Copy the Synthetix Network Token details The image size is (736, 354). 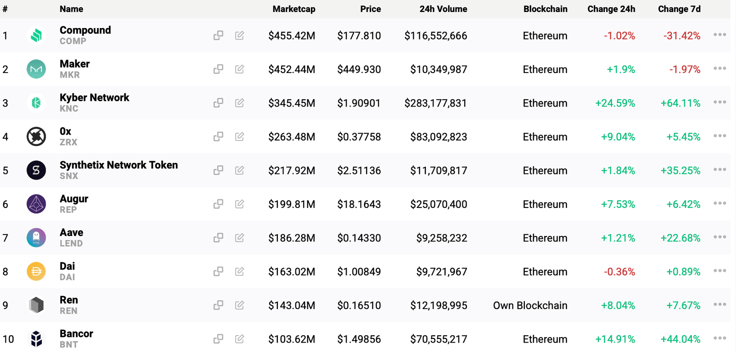pyautogui.click(x=218, y=170)
